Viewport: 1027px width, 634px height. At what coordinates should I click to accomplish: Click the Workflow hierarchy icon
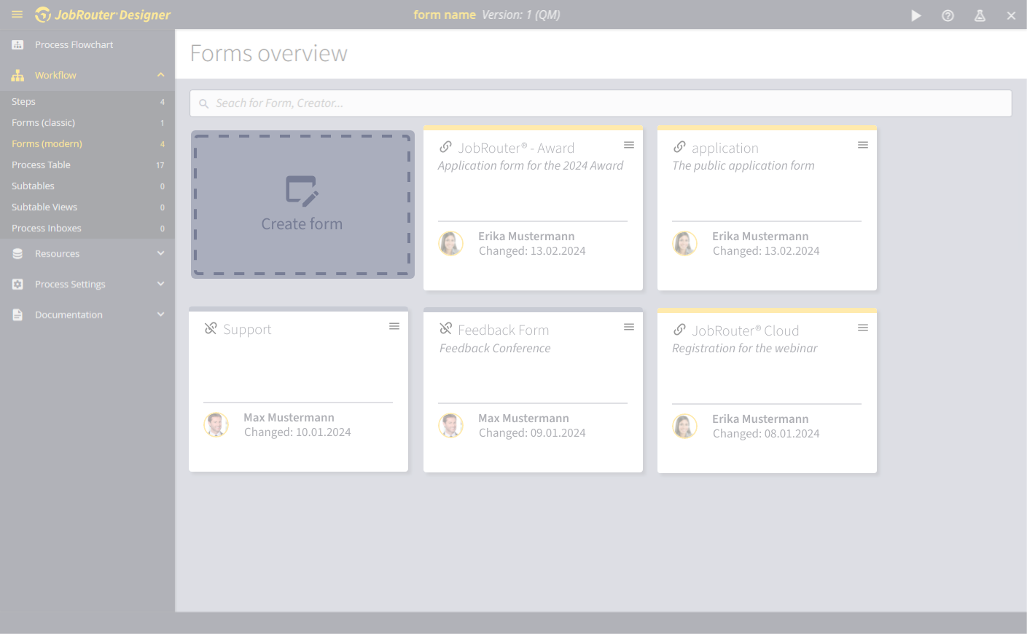coord(17,76)
